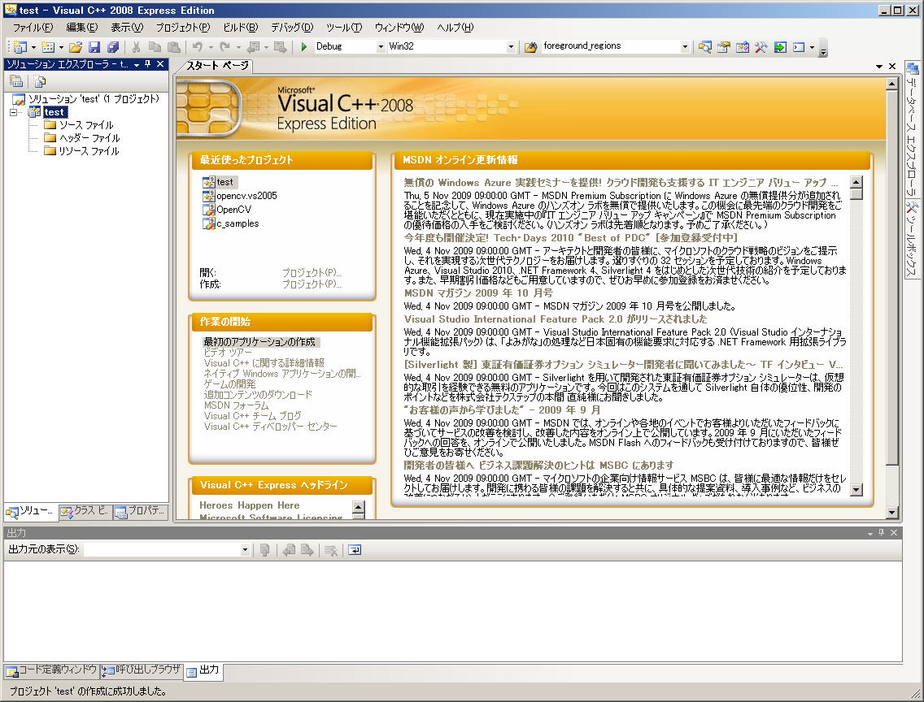The image size is (924, 702).
Task: Open the 編集(E) menu
Action: [82, 27]
